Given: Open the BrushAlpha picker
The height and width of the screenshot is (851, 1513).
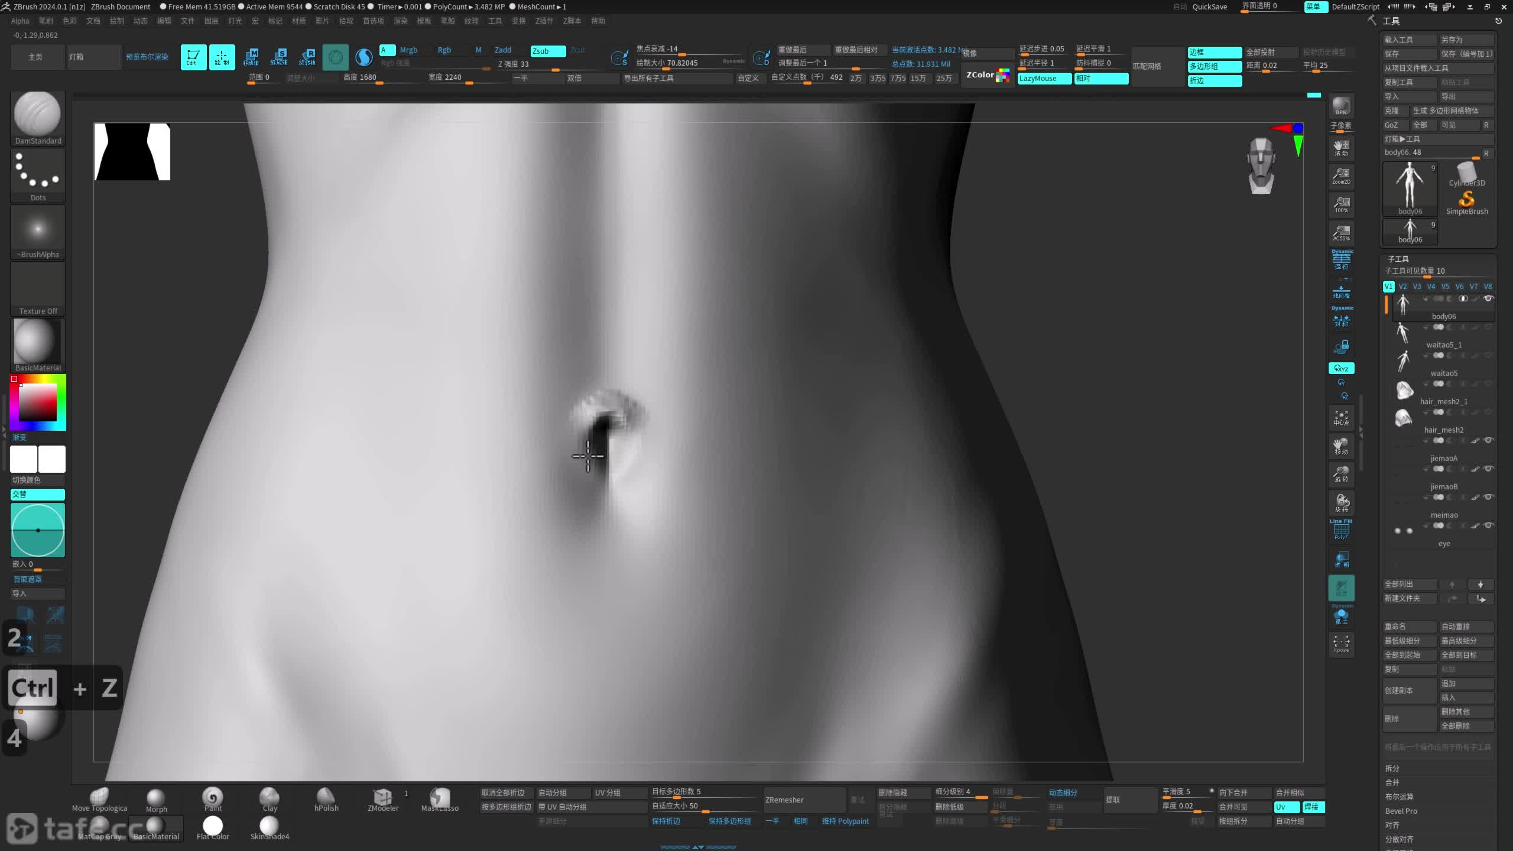Looking at the screenshot, I should coord(38,232).
